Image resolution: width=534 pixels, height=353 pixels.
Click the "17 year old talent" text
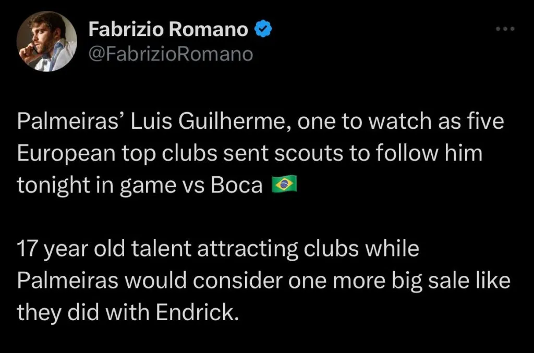(92, 248)
